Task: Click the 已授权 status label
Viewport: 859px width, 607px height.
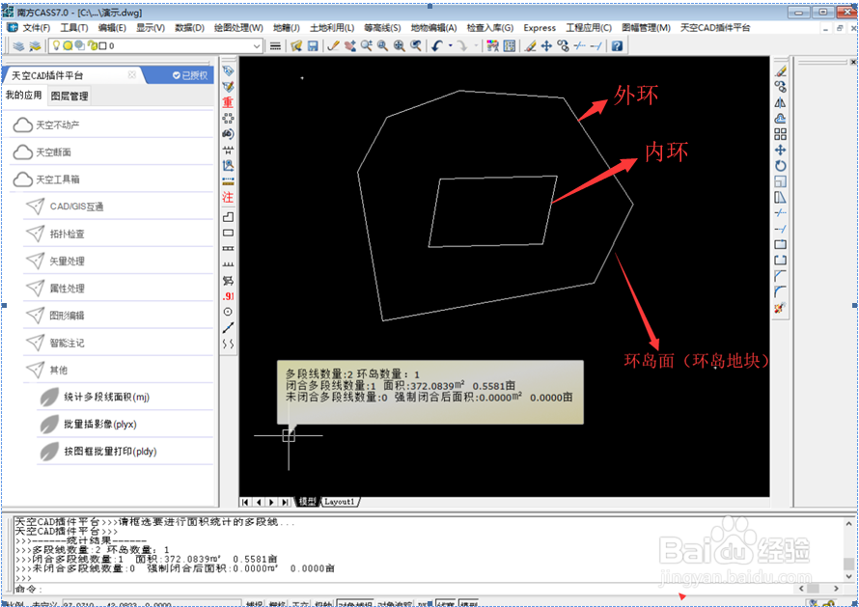Action: click(190, 75)
